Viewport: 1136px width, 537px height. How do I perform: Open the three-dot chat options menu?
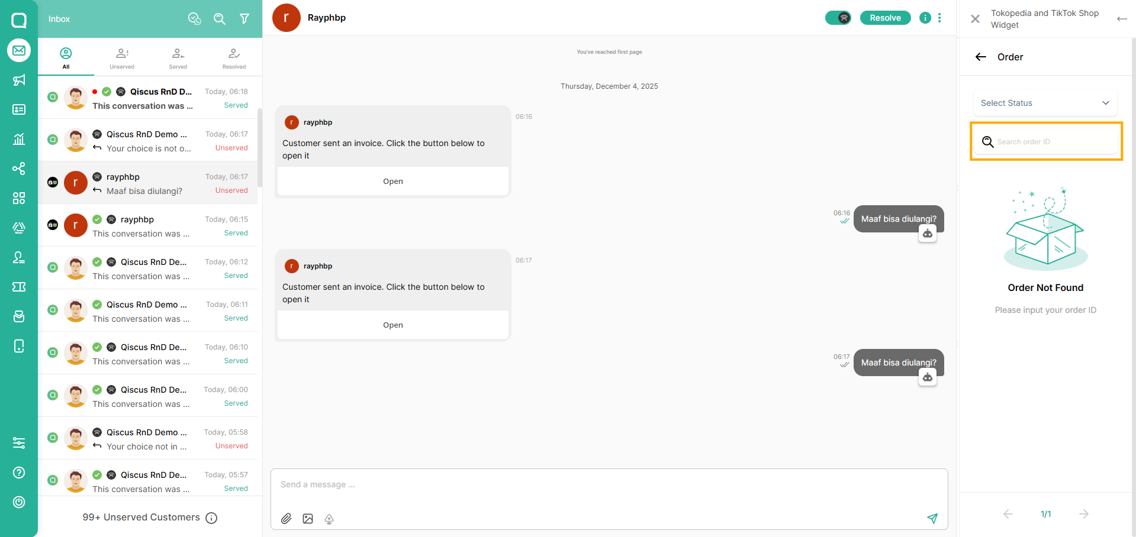point(939,18)
